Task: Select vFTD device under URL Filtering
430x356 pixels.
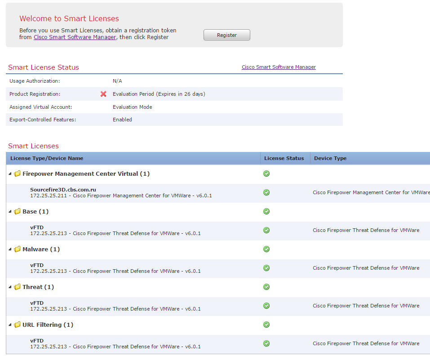Action: point(37,341)
